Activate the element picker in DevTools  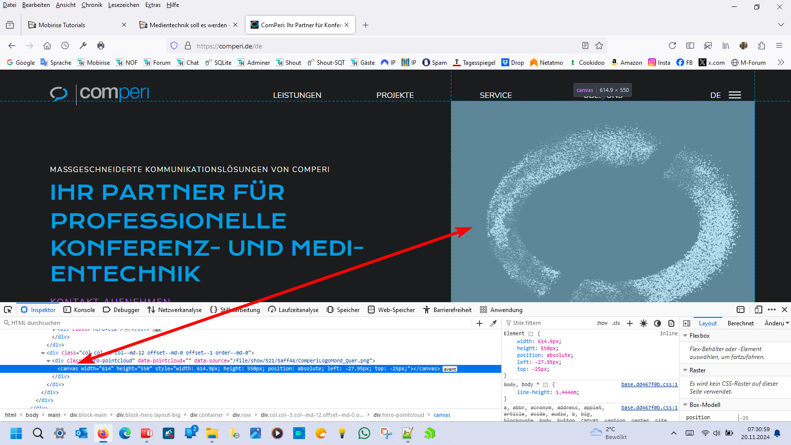click(x=8, y=310)
